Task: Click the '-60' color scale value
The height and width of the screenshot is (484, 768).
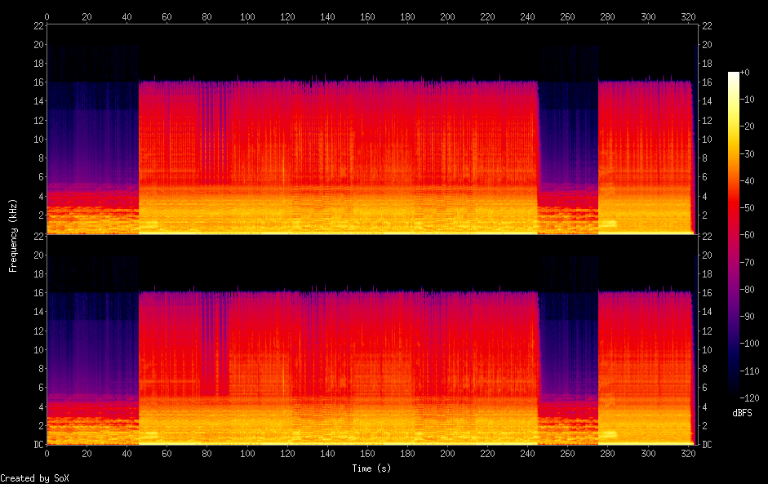Action: tap(747, 235)
